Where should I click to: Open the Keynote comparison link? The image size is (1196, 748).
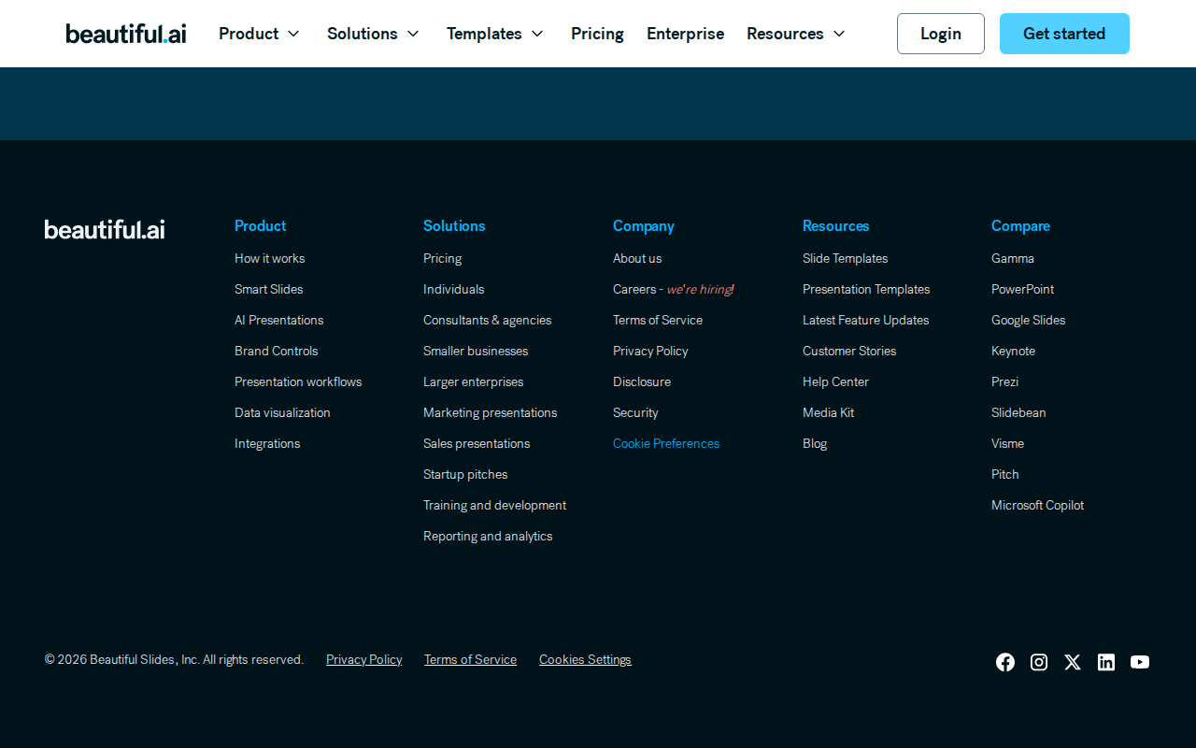tap(1013, 351)
